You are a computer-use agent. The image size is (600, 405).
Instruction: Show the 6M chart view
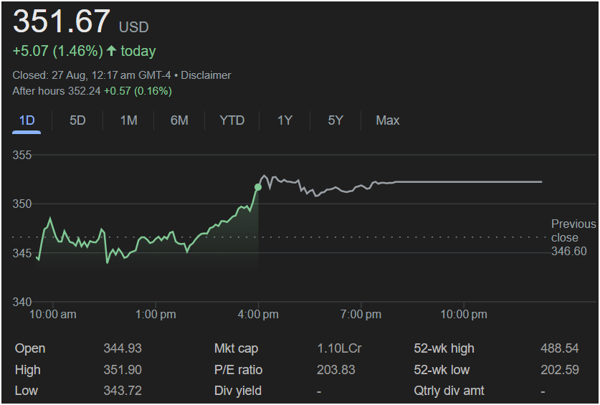[x=179, y=120]
